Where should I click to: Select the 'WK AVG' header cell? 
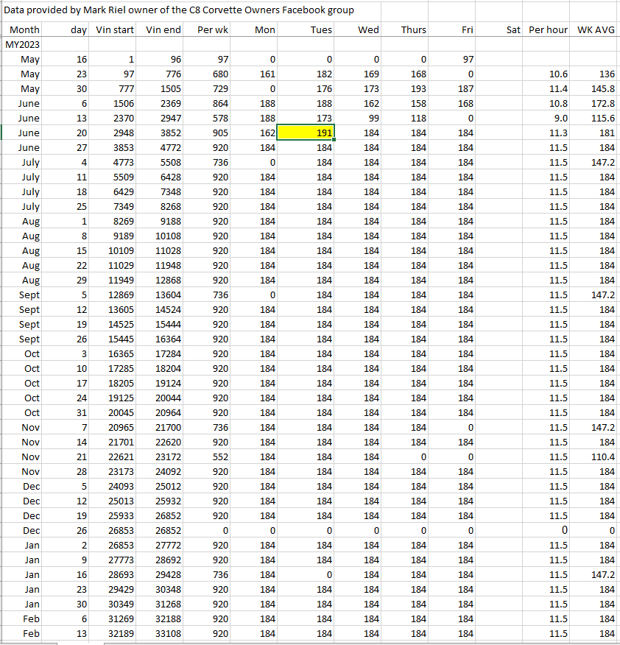[595, 29]
